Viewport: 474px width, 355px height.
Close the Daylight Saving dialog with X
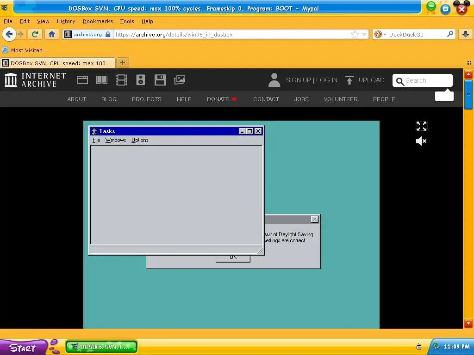(x=315, y=220)
